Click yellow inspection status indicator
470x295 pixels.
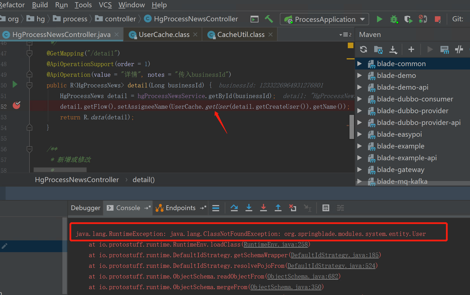coord(350,45)
